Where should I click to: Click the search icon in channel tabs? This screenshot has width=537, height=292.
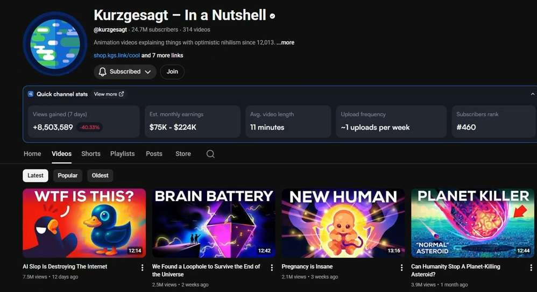210,154
